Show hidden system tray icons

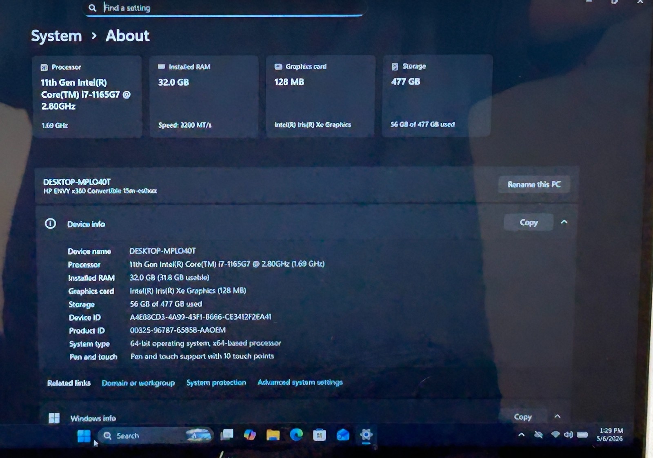point(522,435)
